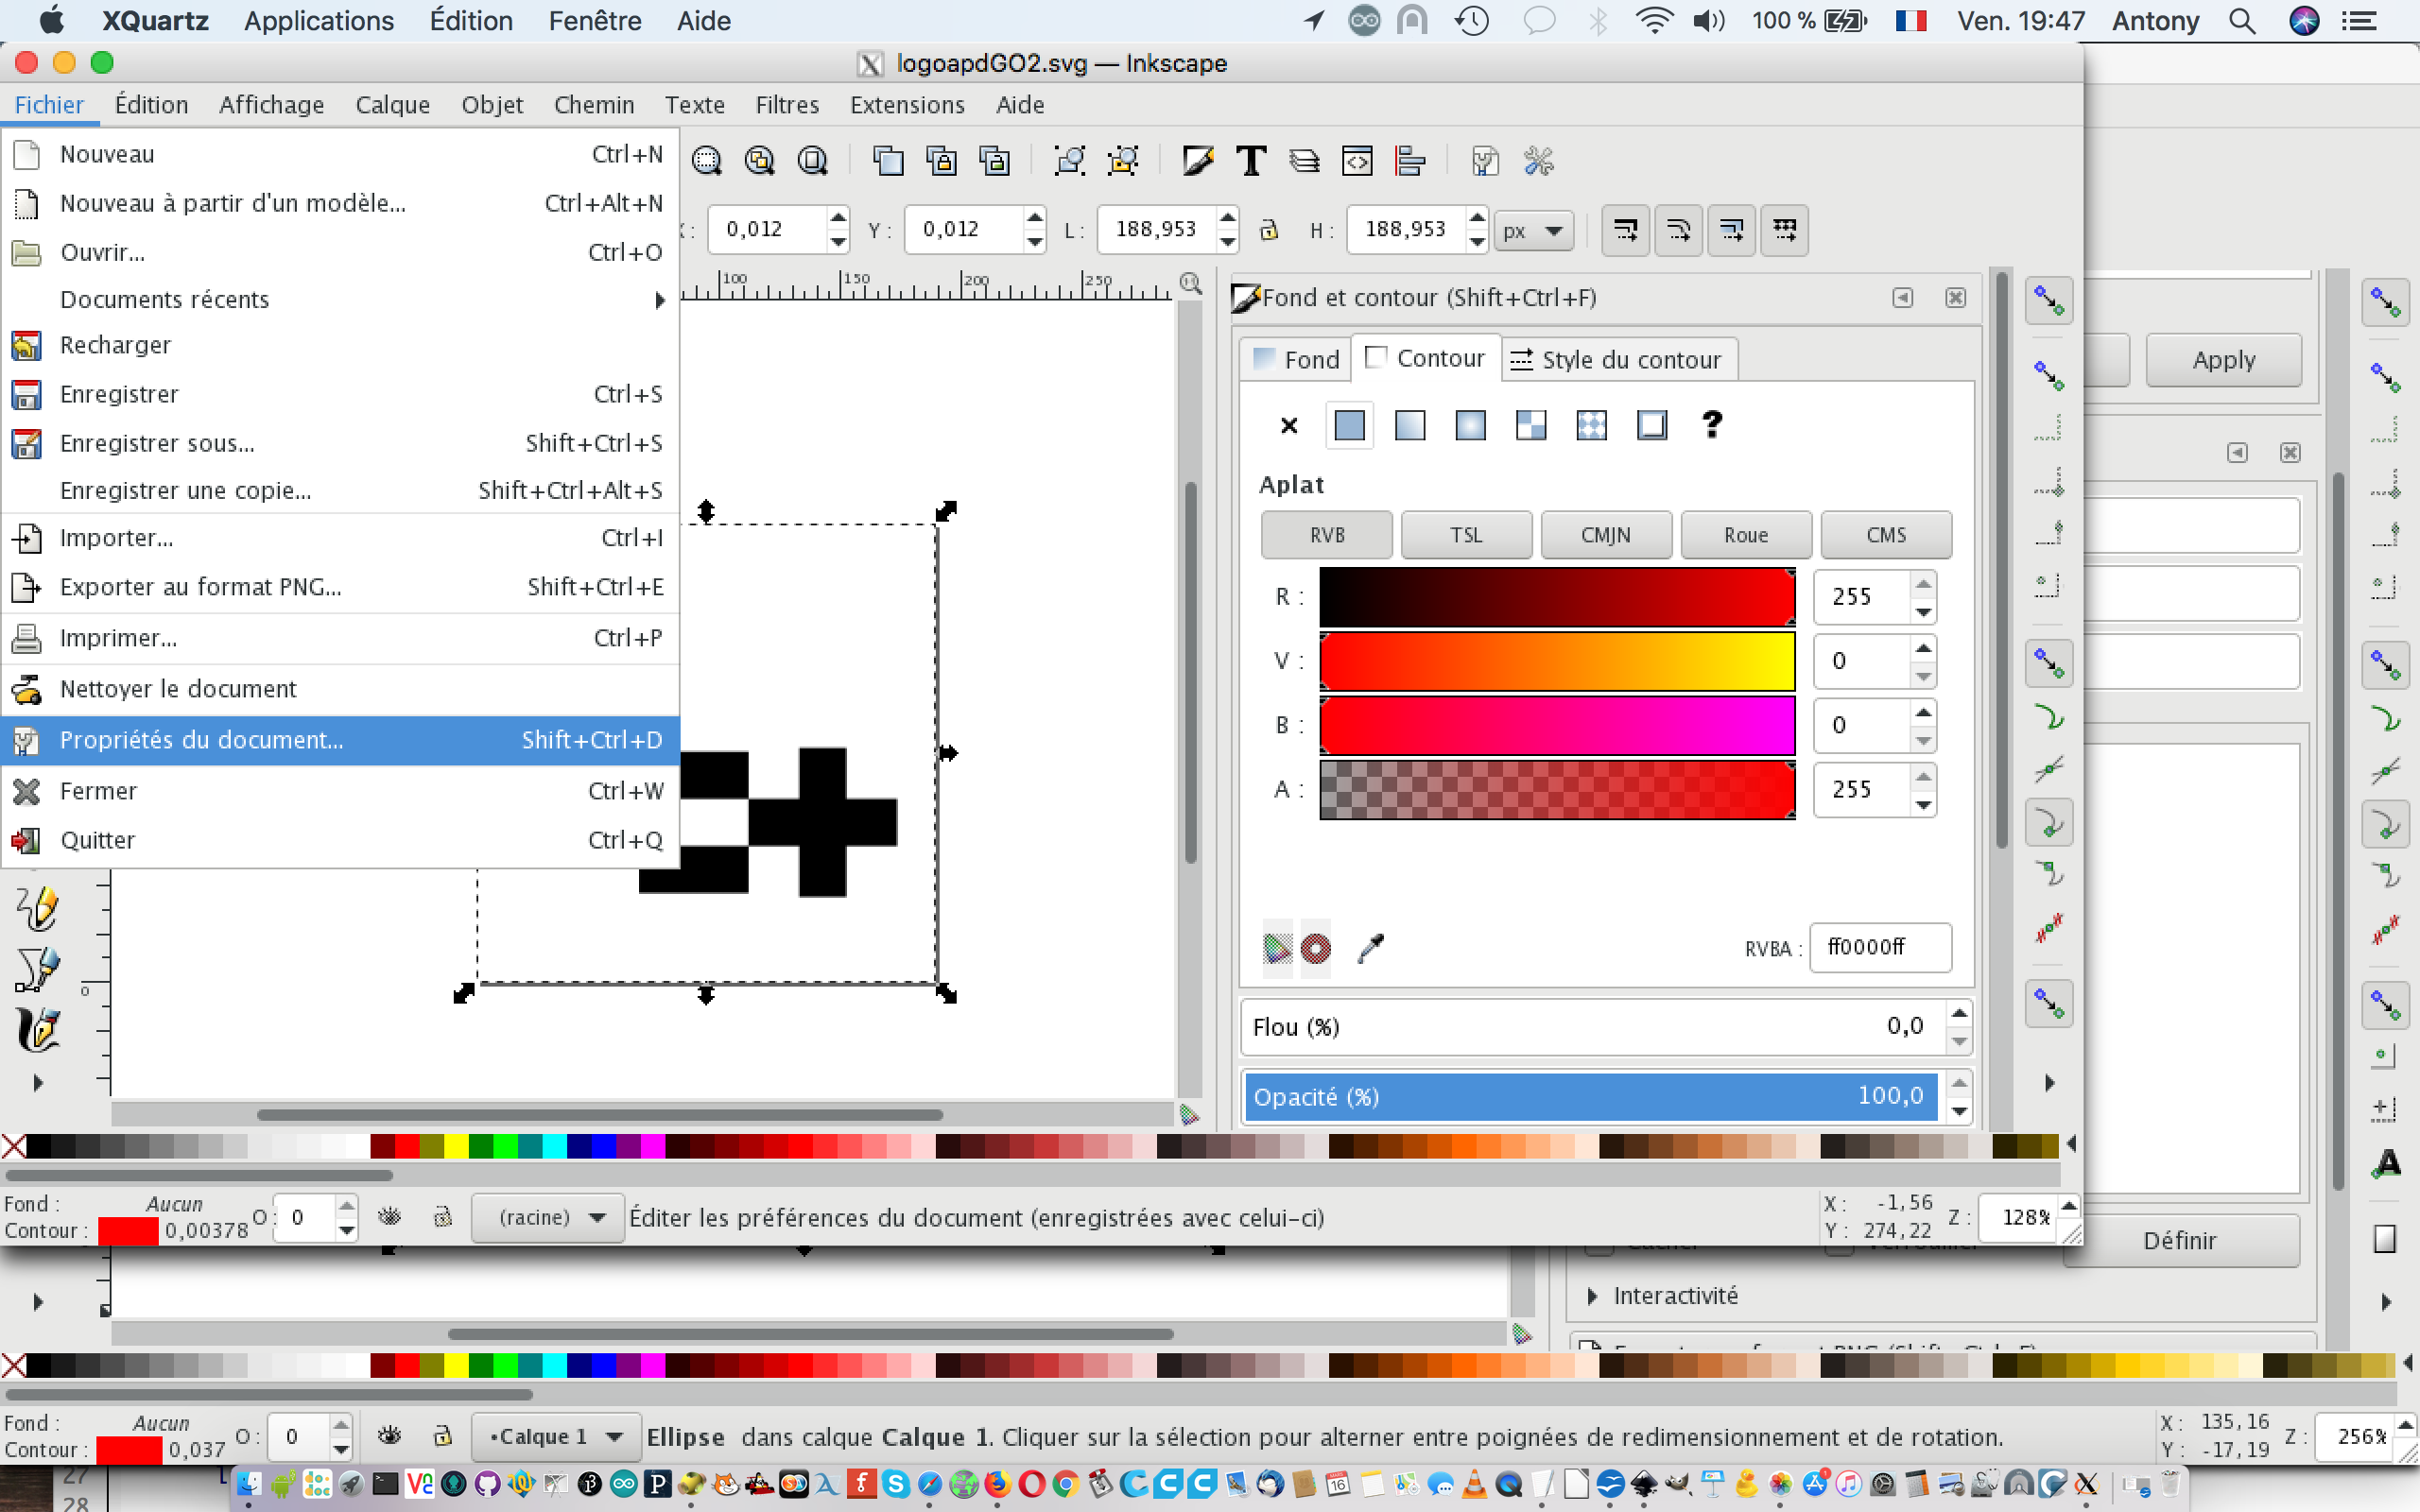The image size is (2420, 1512).
Task: Select the pencil freehand tool in toolbox
Action: coord(38,908)
